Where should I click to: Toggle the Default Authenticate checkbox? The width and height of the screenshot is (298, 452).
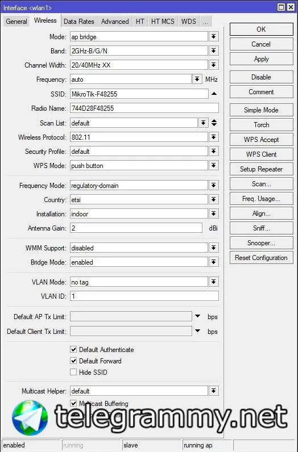pos(73,350)
